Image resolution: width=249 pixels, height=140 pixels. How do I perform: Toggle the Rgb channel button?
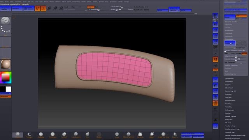point(73,7)
